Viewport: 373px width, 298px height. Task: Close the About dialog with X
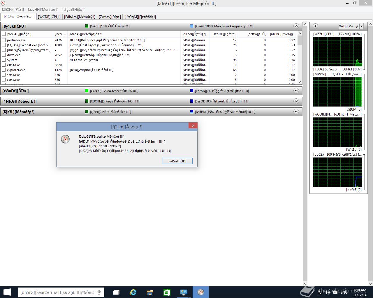pyautogui.click(x=193, y=125)
